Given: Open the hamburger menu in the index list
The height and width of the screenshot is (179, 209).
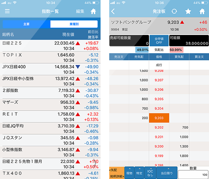Looking at the screenshot, I should [7, 11].
